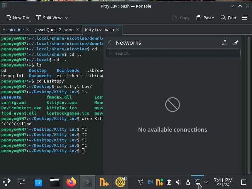Image resolution: width=252 pixels, height=189 pixels.
Task: Activate the Konsole taskbar entry
Action: (88, 182)
